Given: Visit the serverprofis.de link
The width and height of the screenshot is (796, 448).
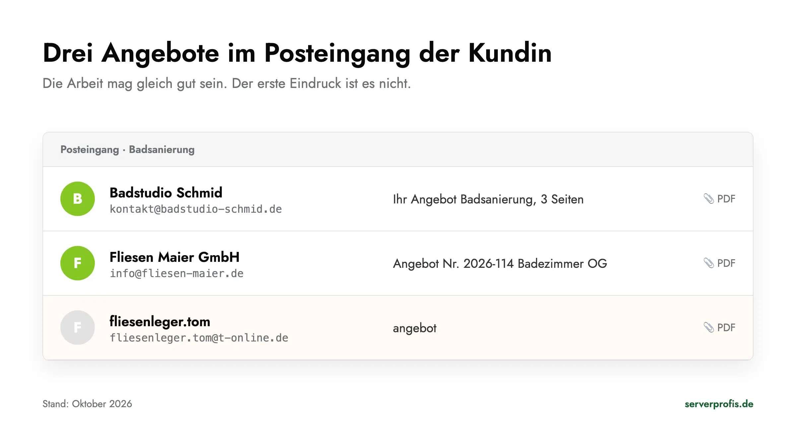Looking at the screenshot, I should click(719, 404).
